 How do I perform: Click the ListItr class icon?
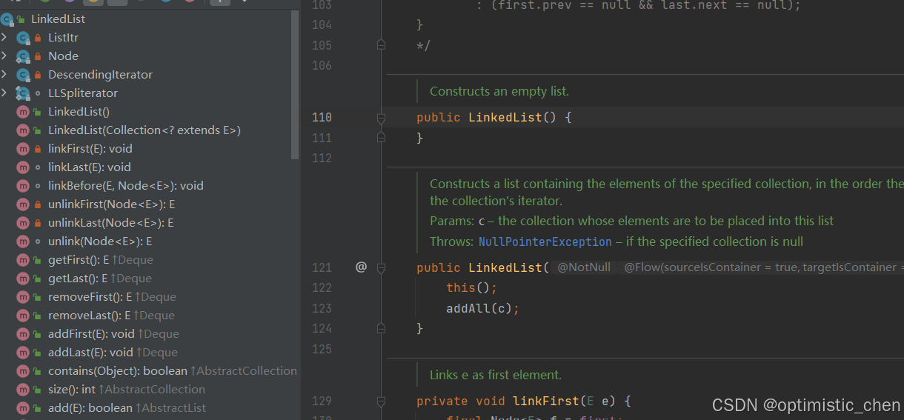click(x=23, y=38)
